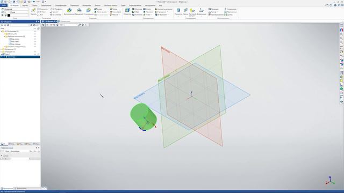Image resolution: width=344 pixels, height=193 pixels.
Task: Collapse the 3D Построения tree node
Action: [x=1, y=31]
